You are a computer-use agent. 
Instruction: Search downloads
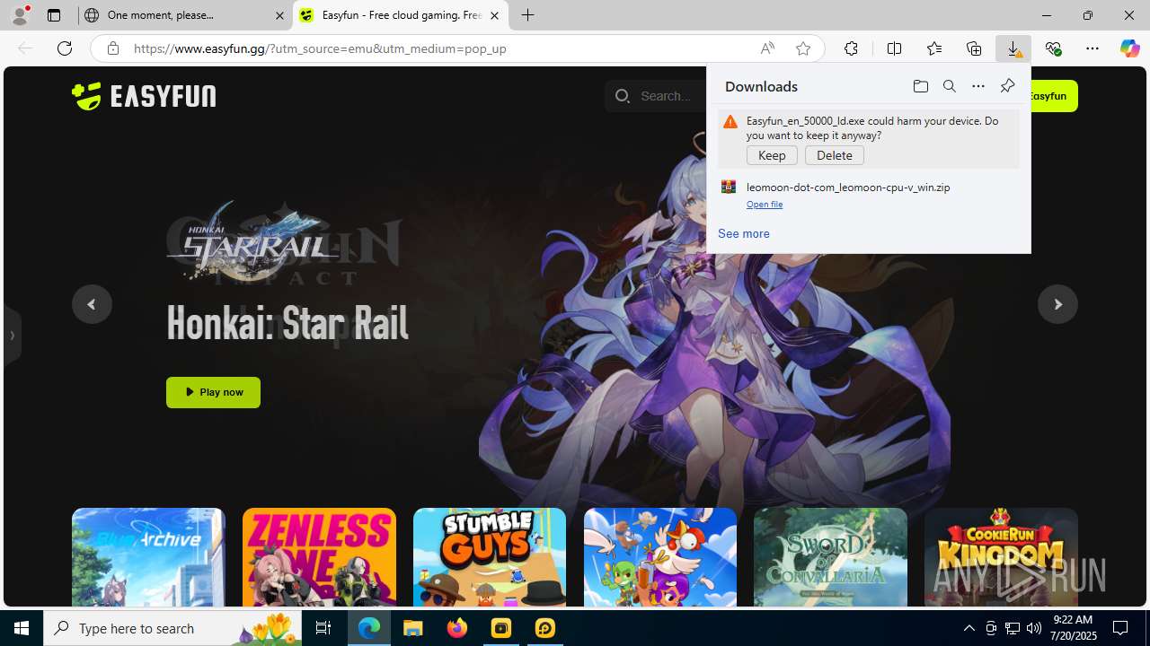click(949, 86)
